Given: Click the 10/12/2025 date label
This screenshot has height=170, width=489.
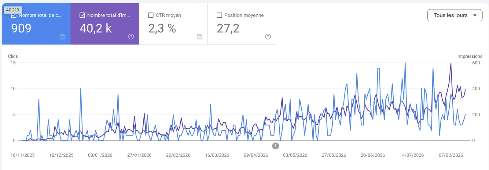Looking at the screenshot, I should click(61, 155).
